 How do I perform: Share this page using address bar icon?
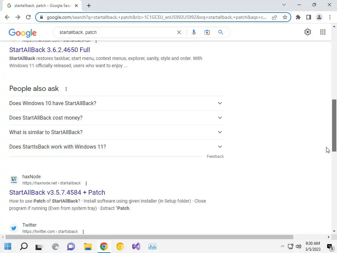pos(274,17)
